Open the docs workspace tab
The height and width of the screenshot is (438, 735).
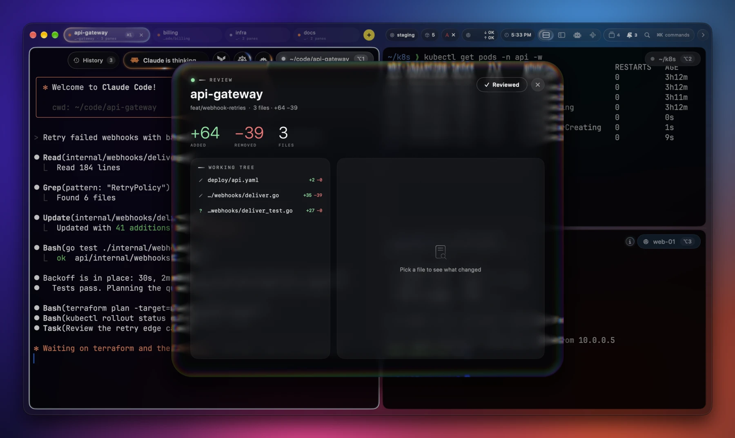point(326,35)
